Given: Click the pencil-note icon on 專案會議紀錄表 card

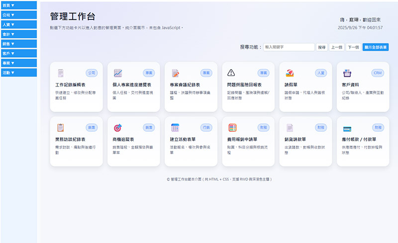Looking at the screenshot, I should tap(175, 73).
